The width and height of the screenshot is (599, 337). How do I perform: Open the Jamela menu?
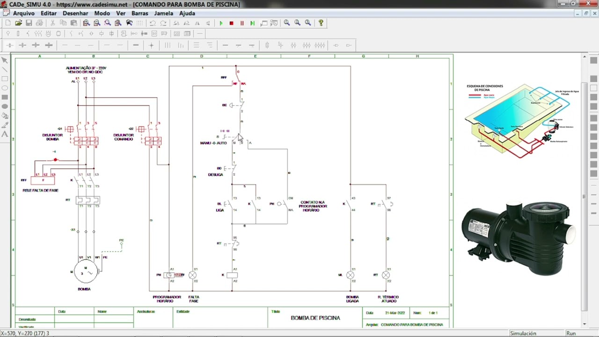point(164,13)
